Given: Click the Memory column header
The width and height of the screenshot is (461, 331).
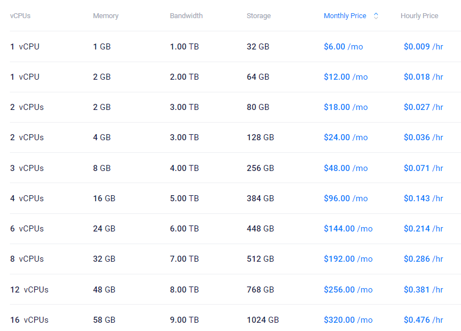Looking at the screenshot, I should tap(106, 16).
